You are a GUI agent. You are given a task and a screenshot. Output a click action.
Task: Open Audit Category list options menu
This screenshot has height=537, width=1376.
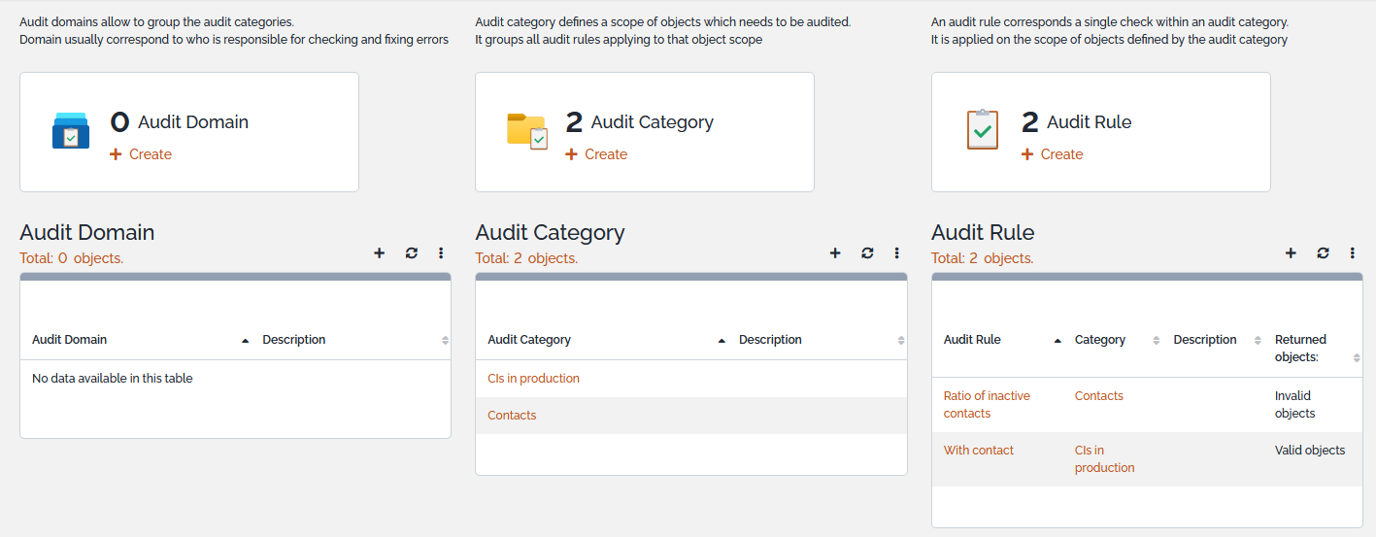coord(896,253)
